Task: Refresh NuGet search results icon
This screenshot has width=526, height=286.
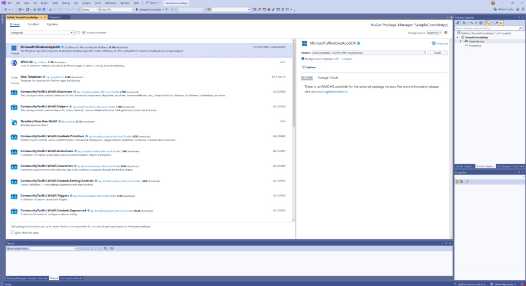Action: click(x=79, y=32)
